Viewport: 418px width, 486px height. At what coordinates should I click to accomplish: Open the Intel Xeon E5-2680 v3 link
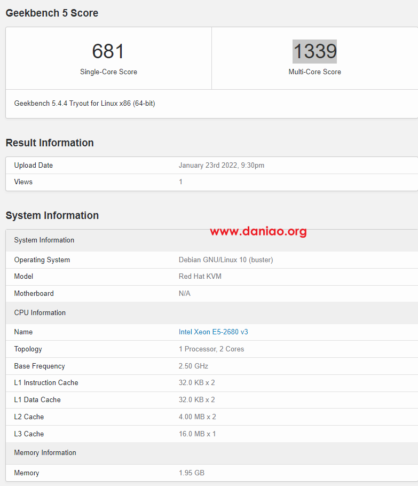click(213, 332)
